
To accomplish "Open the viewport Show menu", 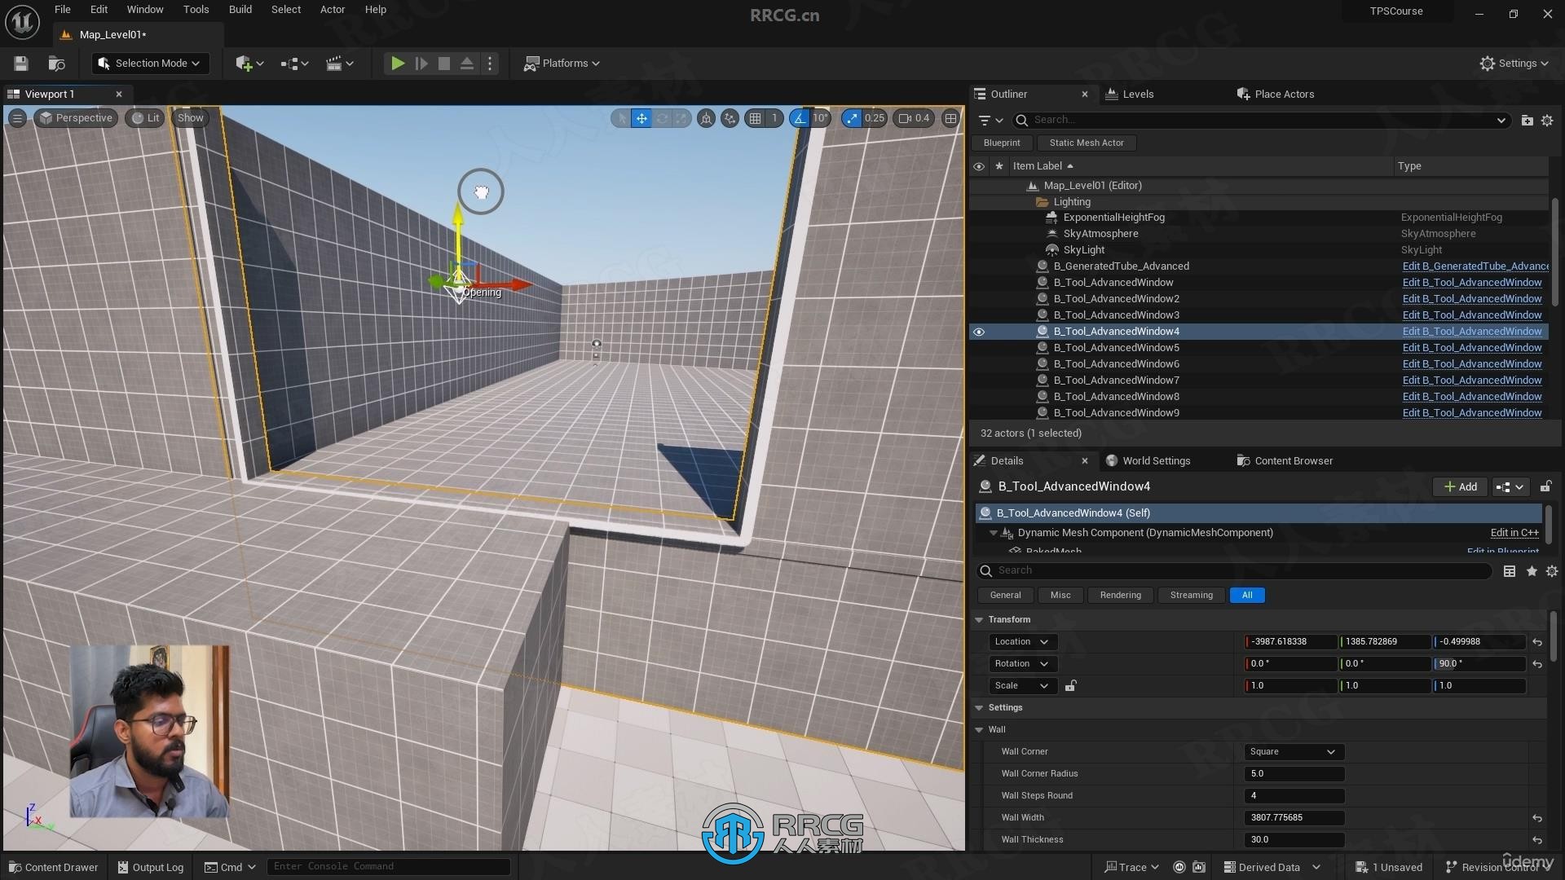I will click(x=191, y=118).
